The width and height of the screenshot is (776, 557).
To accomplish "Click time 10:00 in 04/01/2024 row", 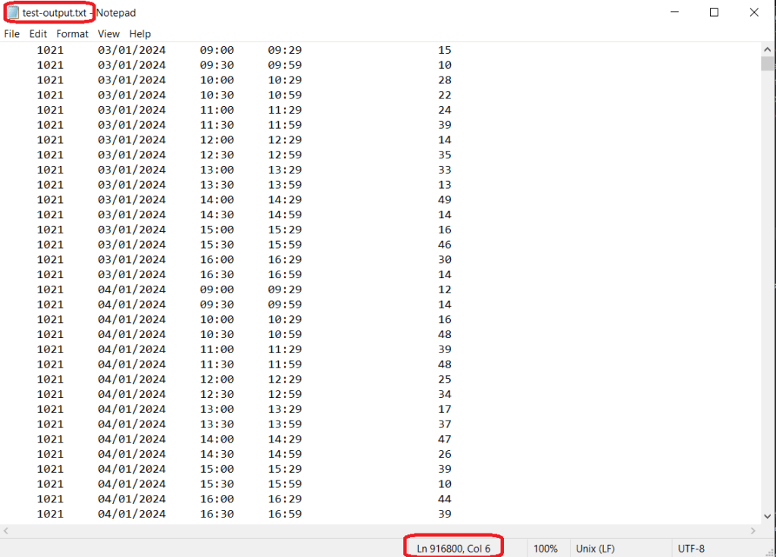I will pos(217,319).
